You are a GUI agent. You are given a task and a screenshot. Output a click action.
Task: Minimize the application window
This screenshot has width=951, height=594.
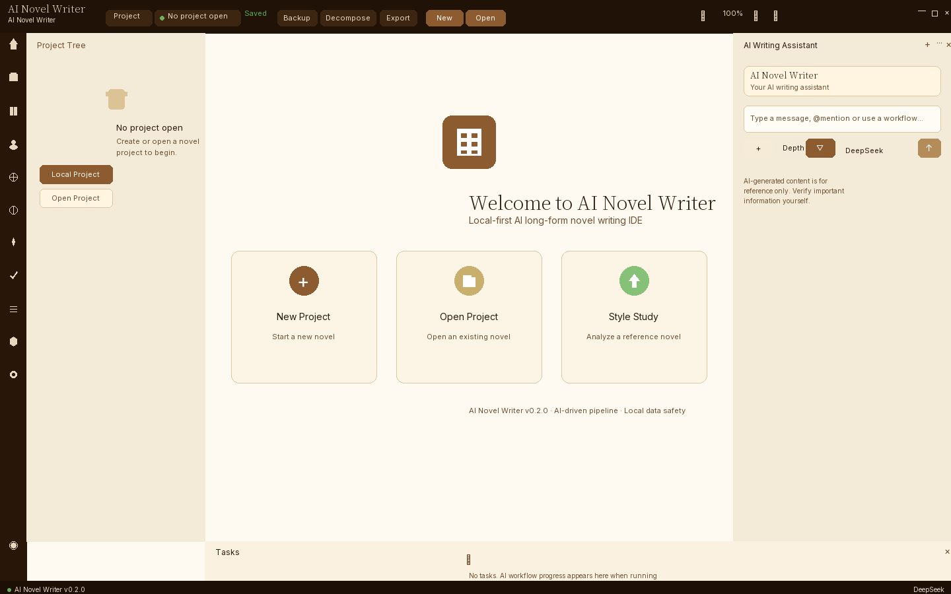coord(922,12)
